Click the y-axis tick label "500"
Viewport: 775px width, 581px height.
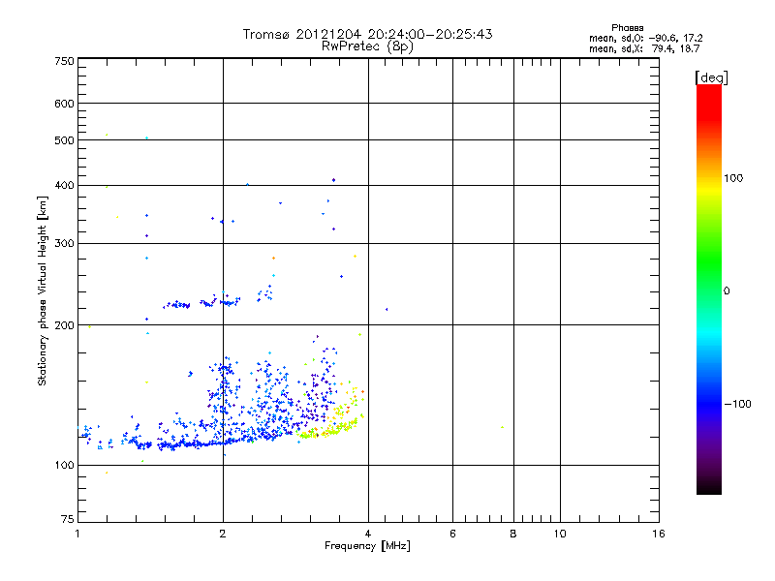coord(64,140)
